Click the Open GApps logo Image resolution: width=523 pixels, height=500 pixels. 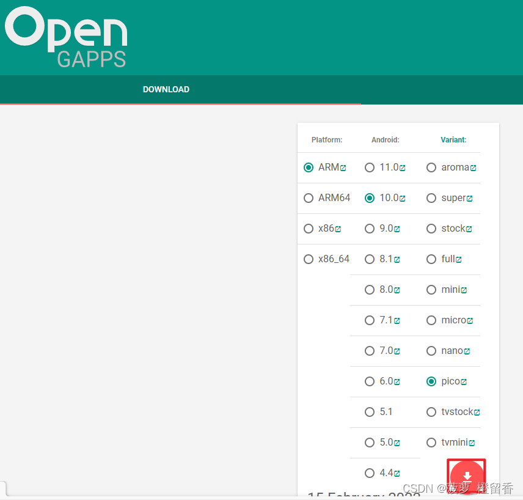tap(66, 37)
